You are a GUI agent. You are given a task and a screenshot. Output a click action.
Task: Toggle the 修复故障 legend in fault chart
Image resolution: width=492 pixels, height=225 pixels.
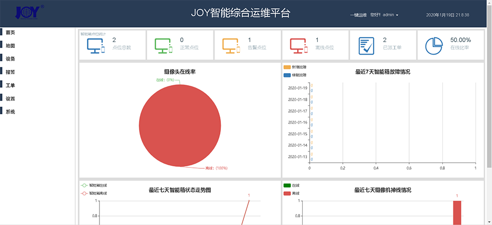[296, 75]
